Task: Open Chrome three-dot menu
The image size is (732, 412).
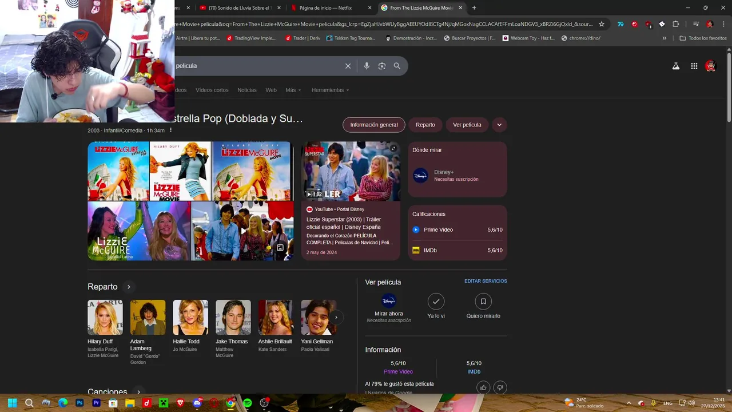Action: 723,24
